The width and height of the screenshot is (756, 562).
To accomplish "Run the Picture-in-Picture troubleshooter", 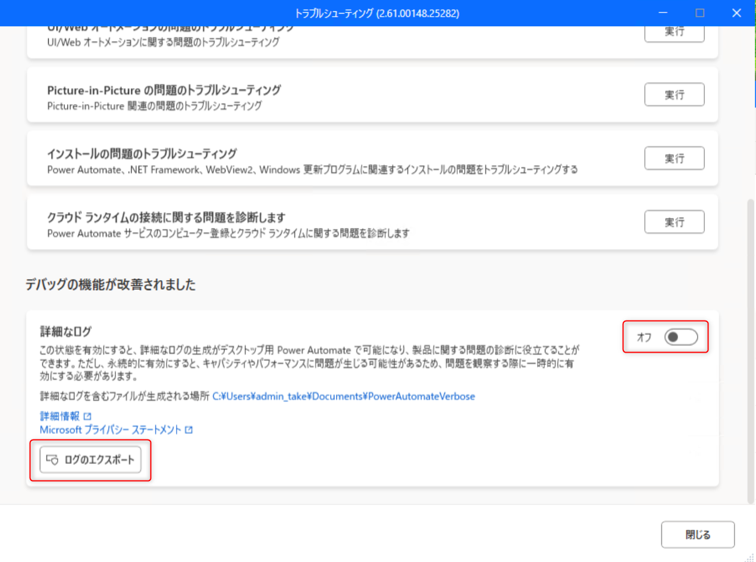I will pyautogui.click(x=674, y=95).
